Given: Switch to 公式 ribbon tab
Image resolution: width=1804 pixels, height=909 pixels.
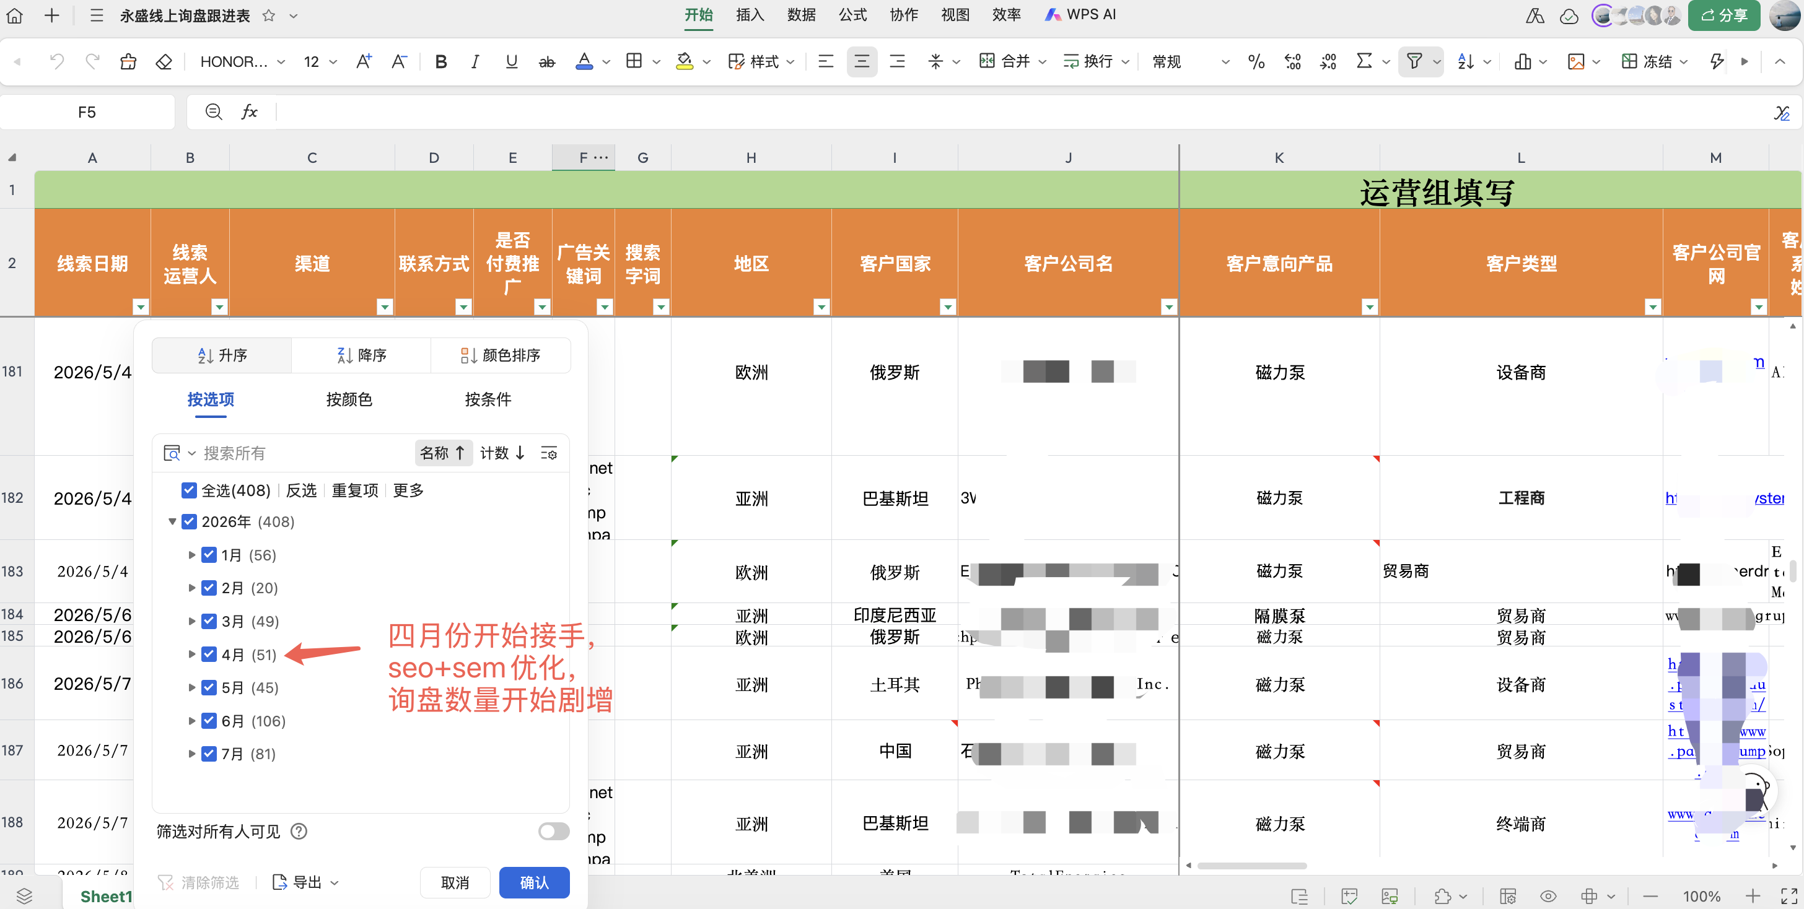Looking at the screenshot, I should click(852, 15).
